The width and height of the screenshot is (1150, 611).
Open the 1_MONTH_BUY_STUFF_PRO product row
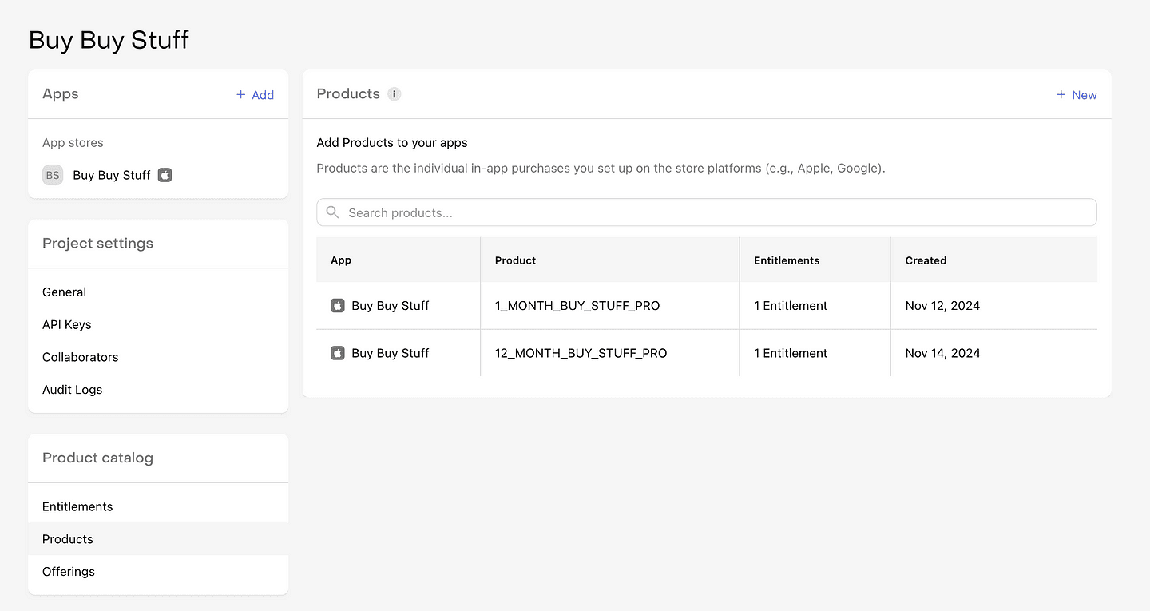[577, 305]
